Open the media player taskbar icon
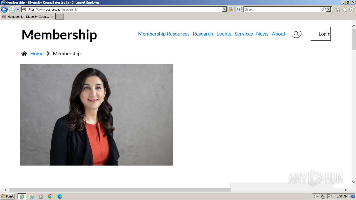Screen dimensions: 356x200 [x=41, y=196]
